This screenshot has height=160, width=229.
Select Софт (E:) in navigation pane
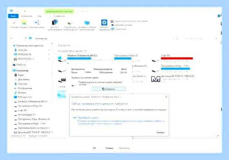pos(21,110)
